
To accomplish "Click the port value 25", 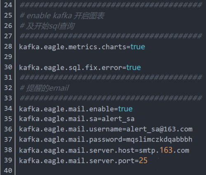I will [143, 161].
